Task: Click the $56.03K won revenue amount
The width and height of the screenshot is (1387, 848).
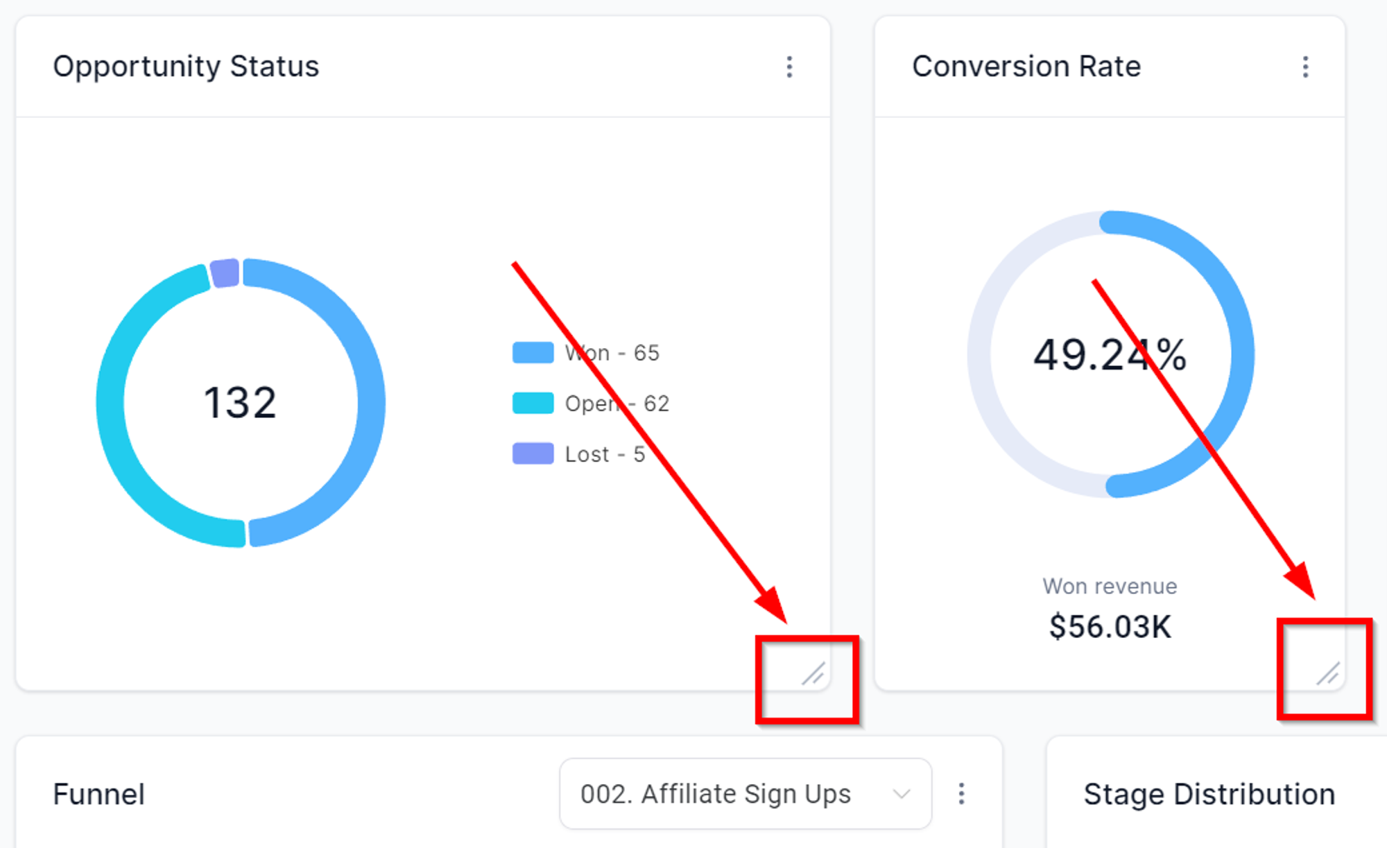Action: [x=1110, y=627]
